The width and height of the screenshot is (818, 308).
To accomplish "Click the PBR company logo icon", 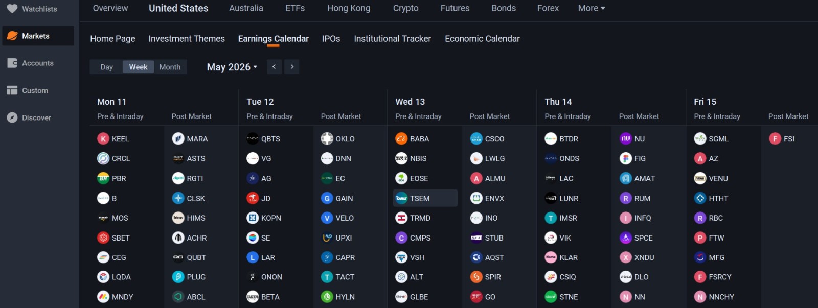I will (103, 178).
